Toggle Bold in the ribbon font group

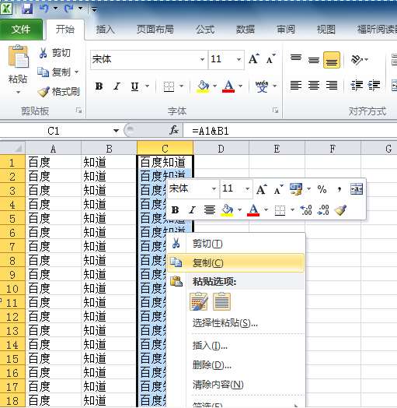coord(99,86)
